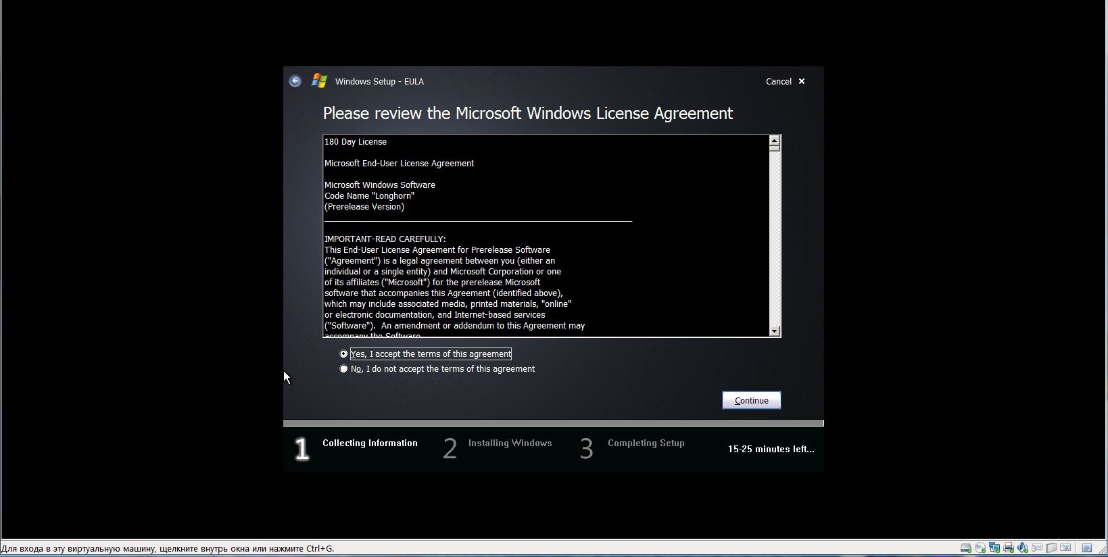Click the 'Installing Windows' step
The image size is (1108, 557).
click(510, 443)
